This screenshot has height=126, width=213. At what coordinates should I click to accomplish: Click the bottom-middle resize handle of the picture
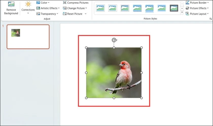tap(114, 98)
